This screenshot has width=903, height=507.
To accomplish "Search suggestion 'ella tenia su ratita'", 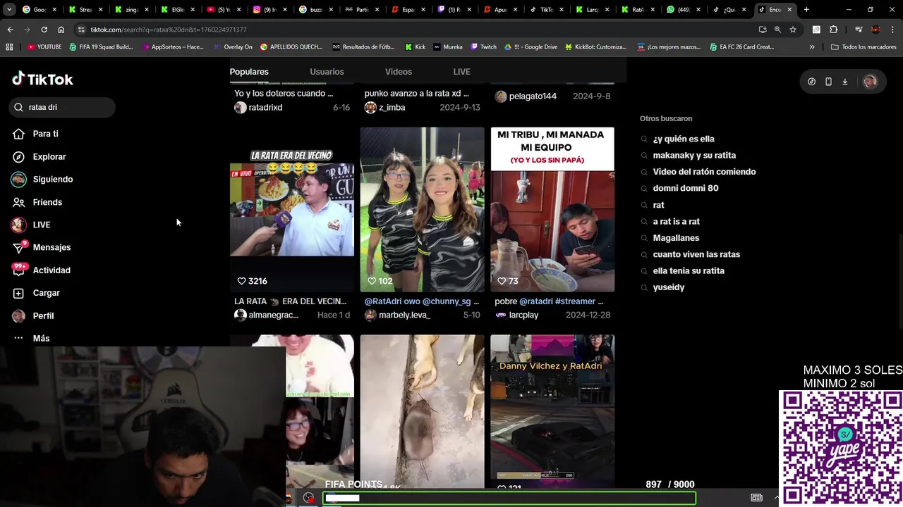I will click(x=689, y=270).
